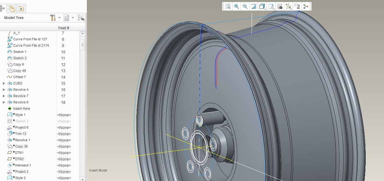Open the Datum Display Filters icon
384x181 pixels.
click(288, 6)
